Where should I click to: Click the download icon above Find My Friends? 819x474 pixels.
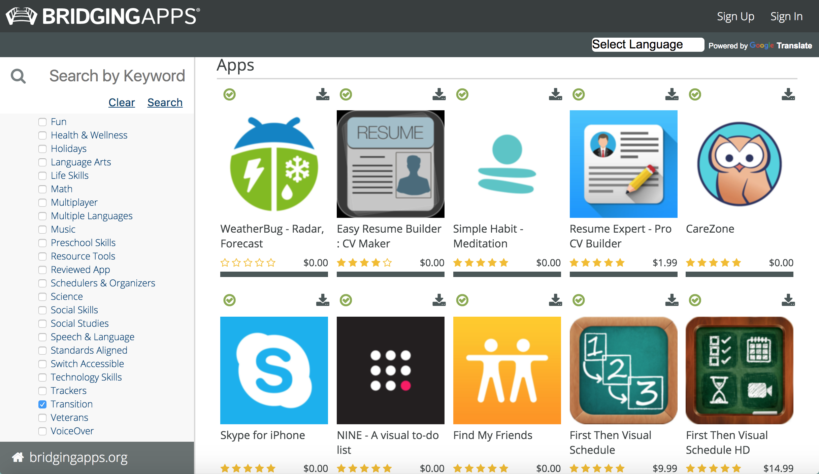[555, 300]
